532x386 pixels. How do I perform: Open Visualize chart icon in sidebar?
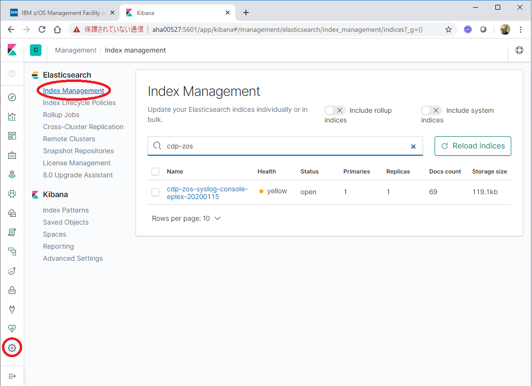[12, 117]
